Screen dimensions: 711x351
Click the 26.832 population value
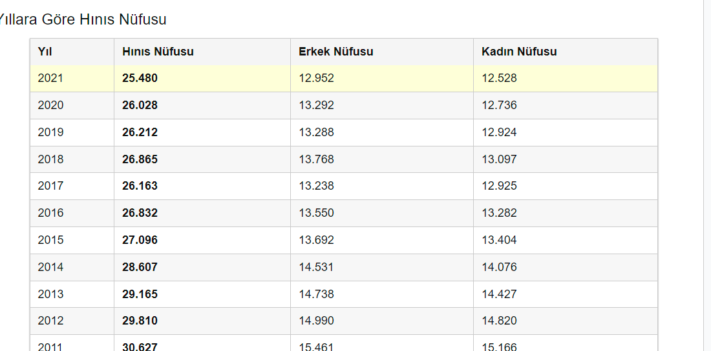(140, 213)
